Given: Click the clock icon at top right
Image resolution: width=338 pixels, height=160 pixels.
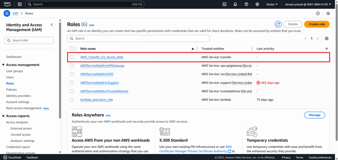Looking at the screenshot, I should [x=328, y=13].
